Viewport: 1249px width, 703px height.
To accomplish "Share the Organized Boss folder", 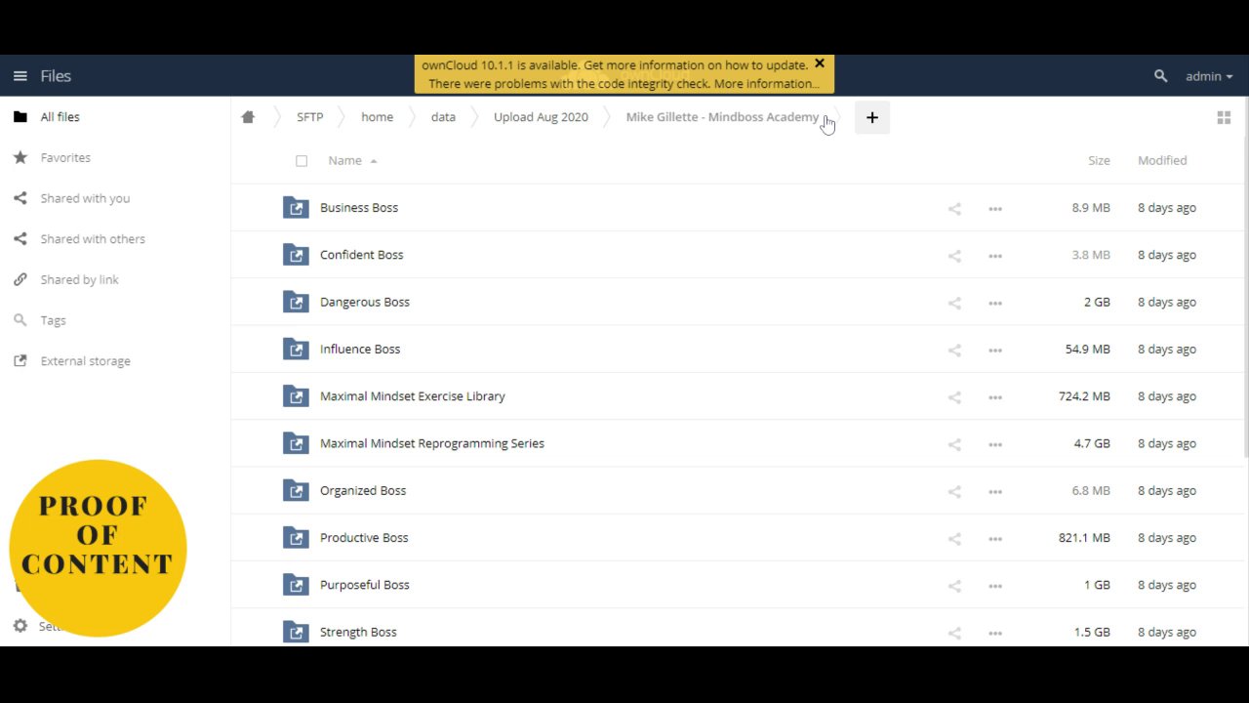I will click(954, 491).
